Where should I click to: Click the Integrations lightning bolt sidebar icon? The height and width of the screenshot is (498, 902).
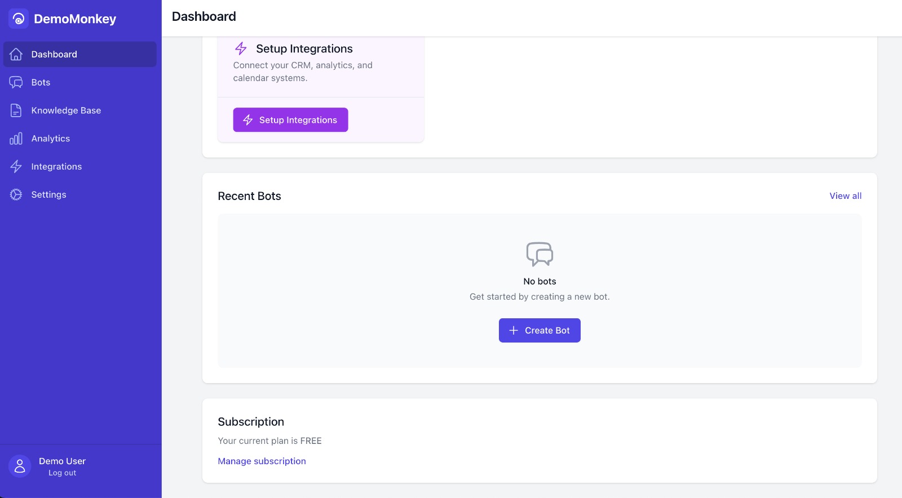[x=16, y=167]
